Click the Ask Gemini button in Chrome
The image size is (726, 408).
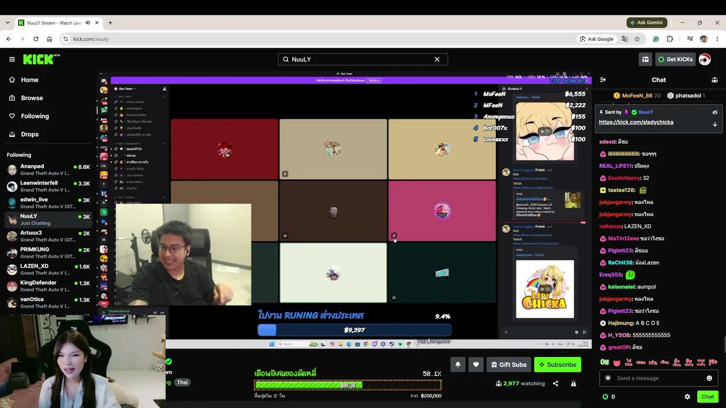click(x=647, y=23)
